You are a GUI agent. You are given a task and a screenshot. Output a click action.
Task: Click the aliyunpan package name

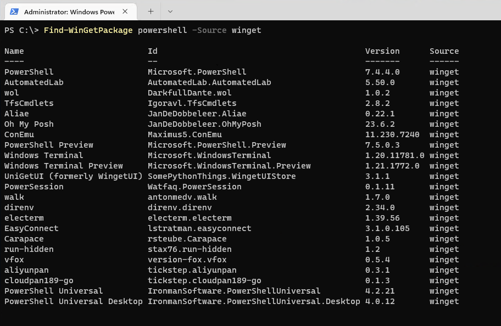coord(26,270)
